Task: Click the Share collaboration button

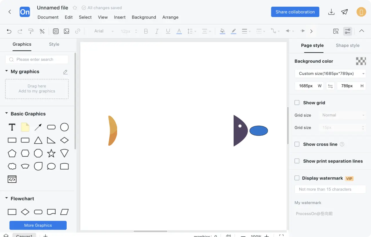Action: 295,12
